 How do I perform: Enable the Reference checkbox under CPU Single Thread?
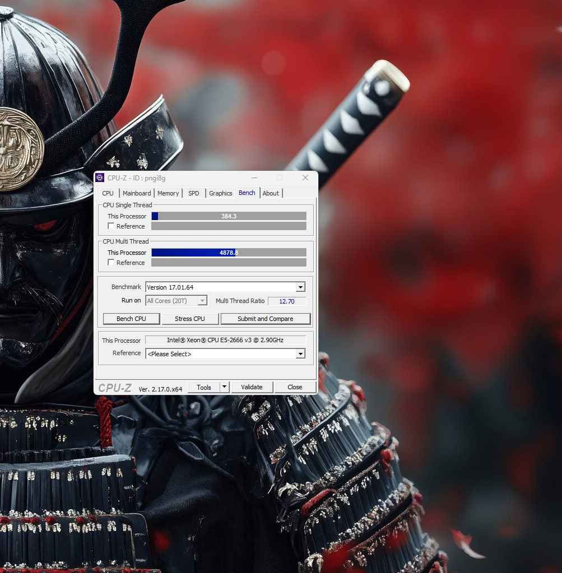click(110, 226)
